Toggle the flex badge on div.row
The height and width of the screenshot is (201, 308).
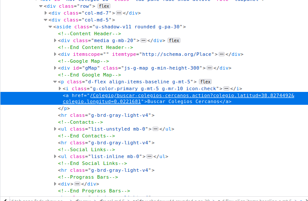pos(104,6)
